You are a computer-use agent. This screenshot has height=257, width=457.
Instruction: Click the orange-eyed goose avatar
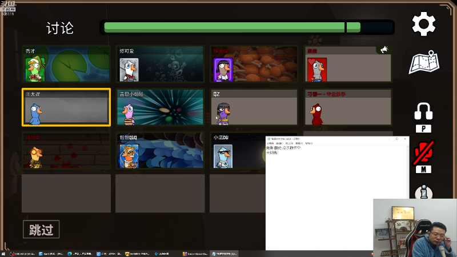36,158
